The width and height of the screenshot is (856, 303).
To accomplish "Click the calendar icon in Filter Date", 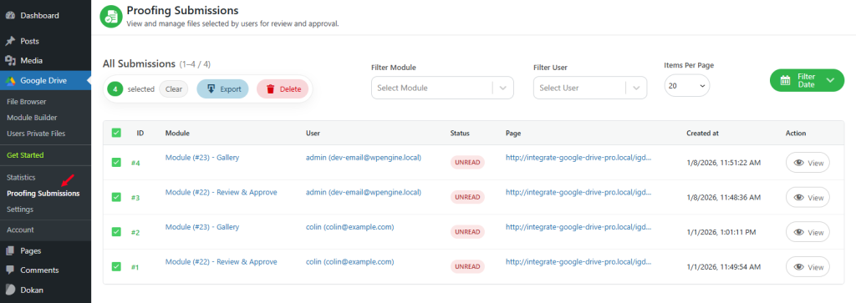I will pos(785,80).
